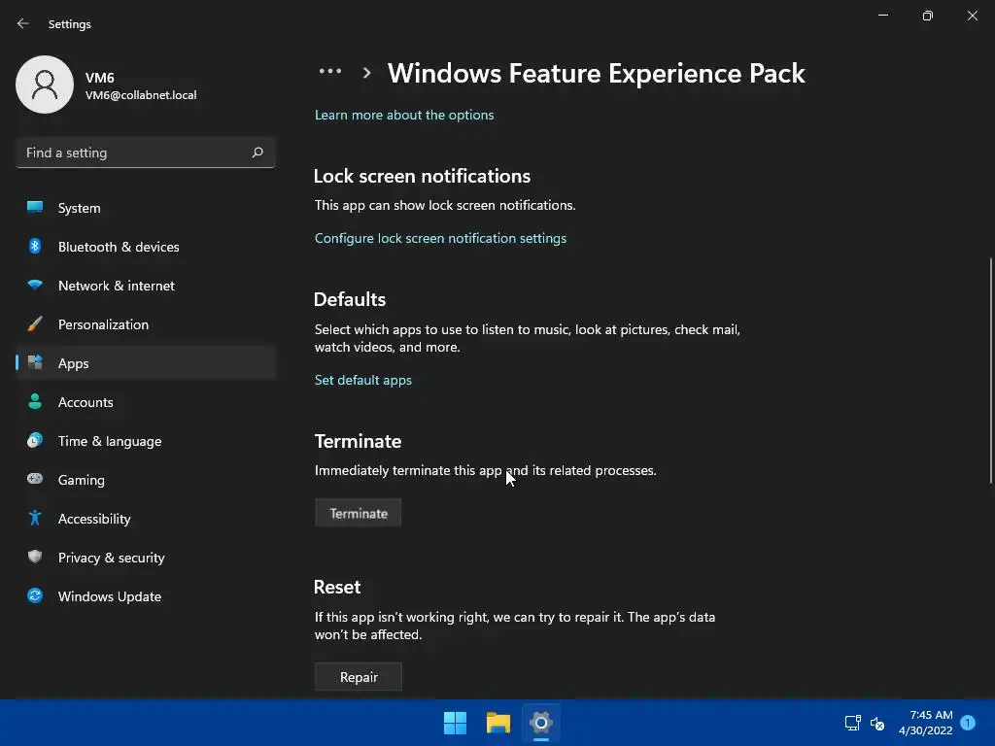Open Configure lock screen notification settings
Viewport: 995px width, 746px height.
(x=440, y=238)
